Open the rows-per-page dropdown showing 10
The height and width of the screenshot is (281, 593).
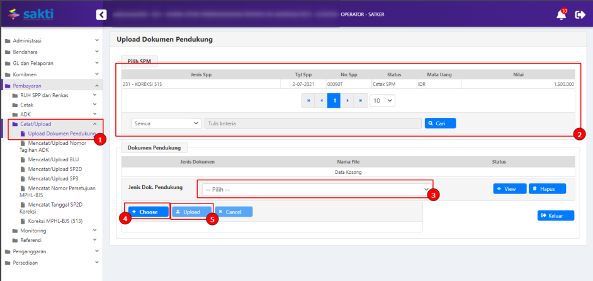click(382, 101)
